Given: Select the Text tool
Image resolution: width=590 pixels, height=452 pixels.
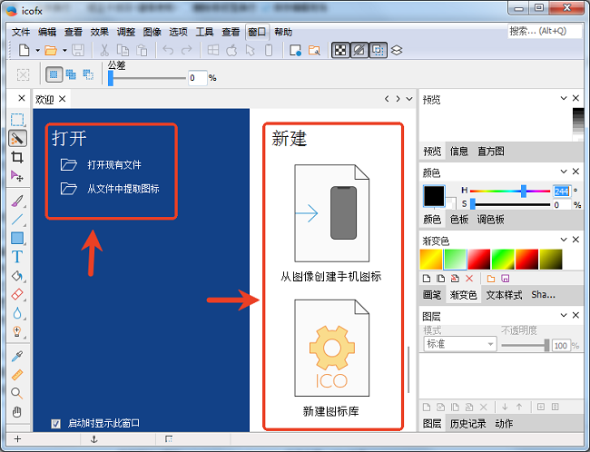Looking at the screenshot, I should pyautogui.click(x=17, y=257).
